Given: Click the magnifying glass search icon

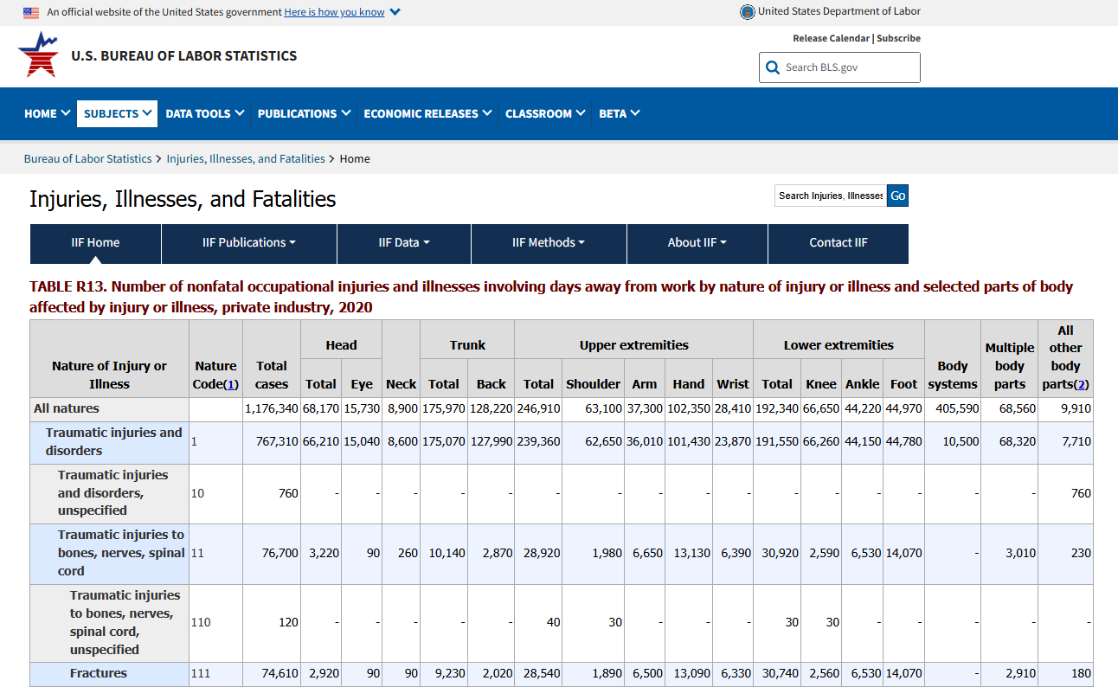Looking at the screenshot, I should (x=773, y=67).
